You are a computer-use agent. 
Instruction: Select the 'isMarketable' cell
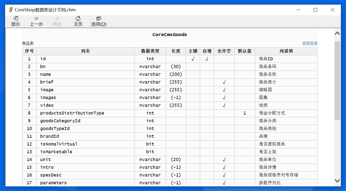pyautogui.click(x=86, y=152)
